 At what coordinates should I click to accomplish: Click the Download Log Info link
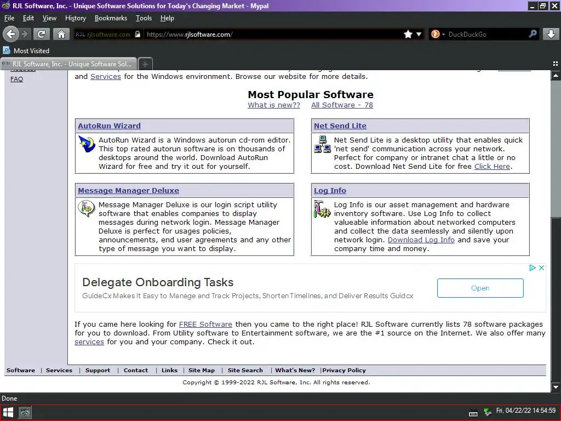tap(421, 240)
